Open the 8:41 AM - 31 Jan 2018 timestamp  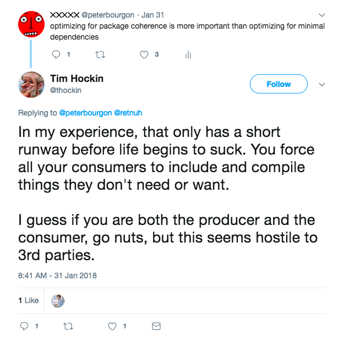(57, 275)
